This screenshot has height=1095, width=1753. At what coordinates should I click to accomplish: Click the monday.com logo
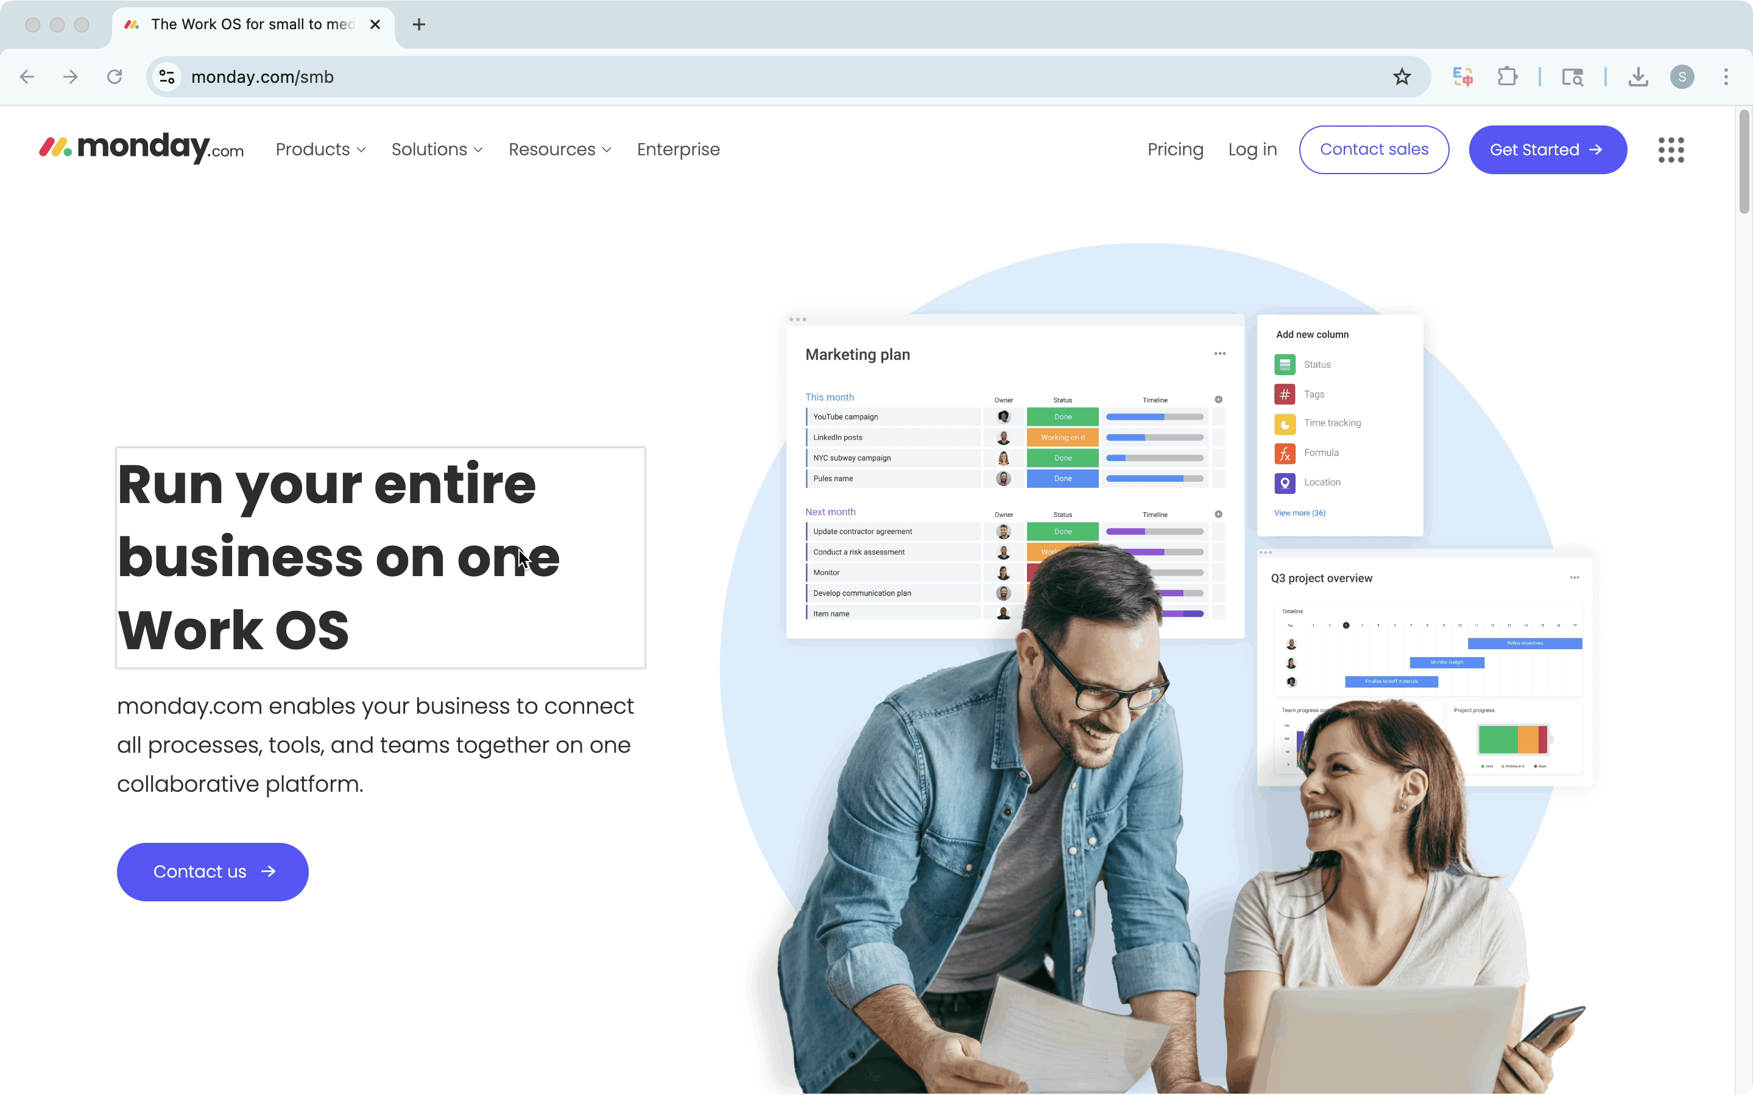(x=141, y=149)
